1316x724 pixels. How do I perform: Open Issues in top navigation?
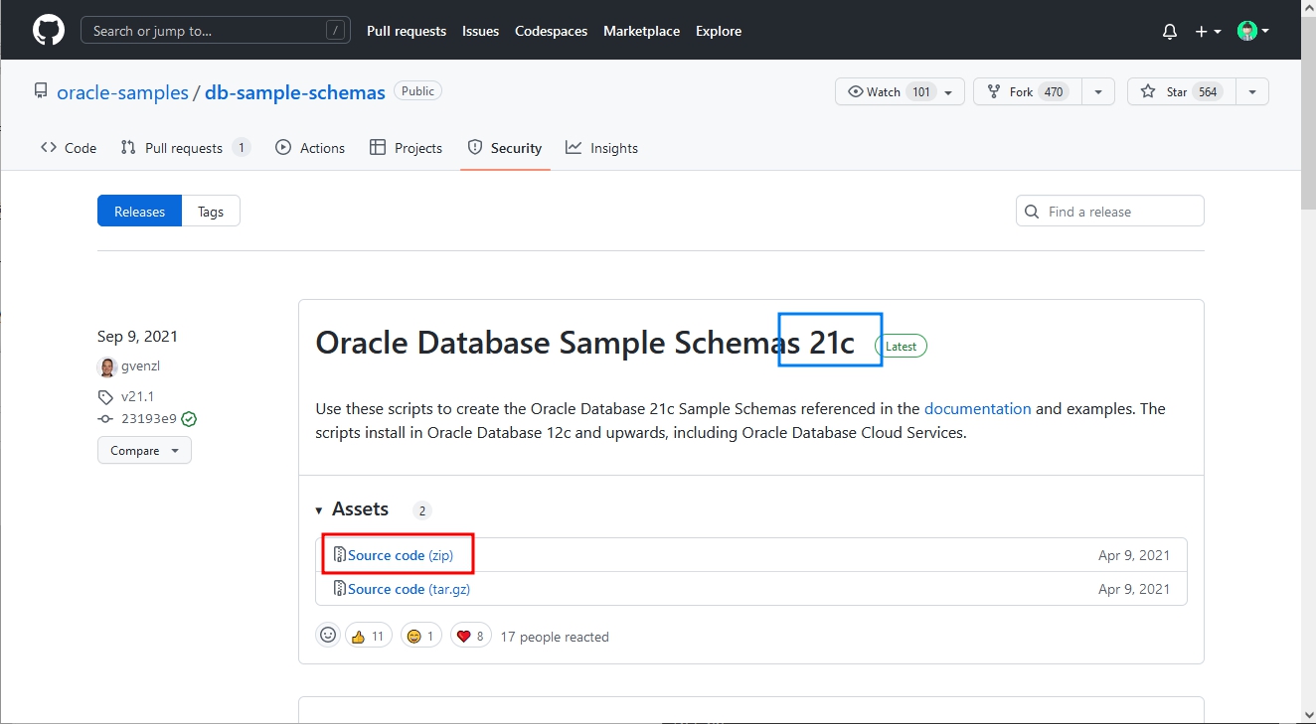pos(480,31)
